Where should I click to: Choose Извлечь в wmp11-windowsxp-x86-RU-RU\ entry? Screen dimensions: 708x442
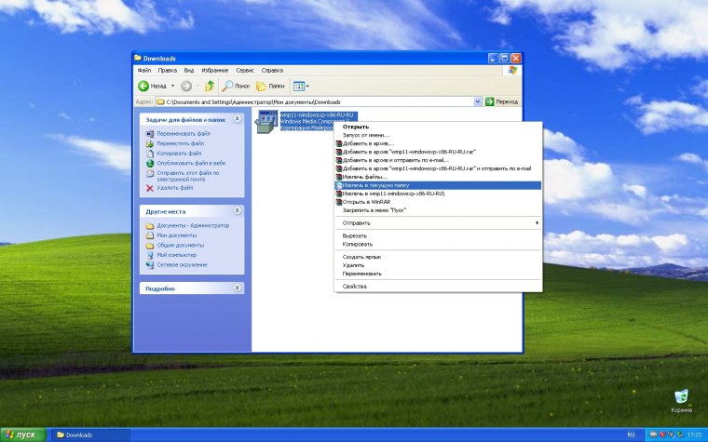point(438,194)
